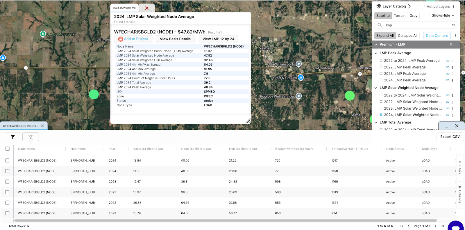Uncheck 2024, LMP Solar Weighted Node layer
The image size is (465, 230).
click(x=381, y=115)
